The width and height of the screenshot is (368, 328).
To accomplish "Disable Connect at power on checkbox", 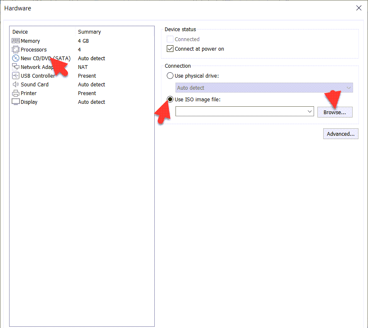I will pos(170,49).
